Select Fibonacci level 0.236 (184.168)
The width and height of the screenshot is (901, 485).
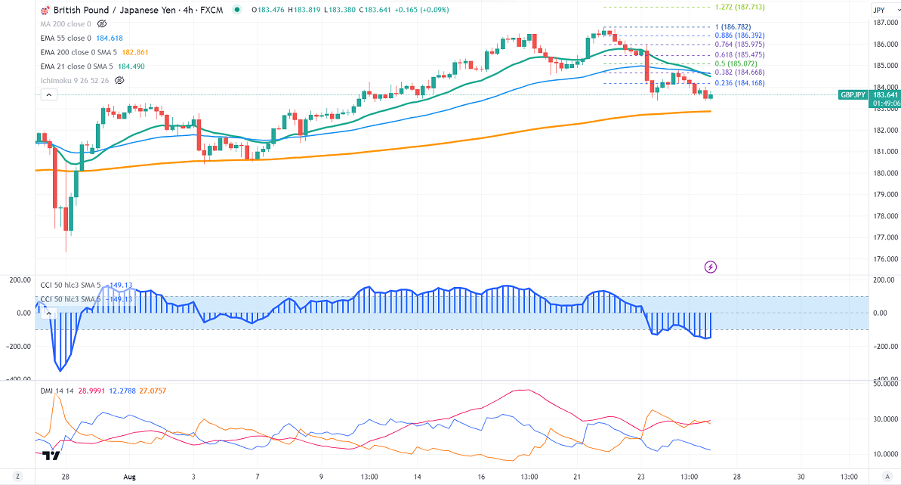(739, 83)
